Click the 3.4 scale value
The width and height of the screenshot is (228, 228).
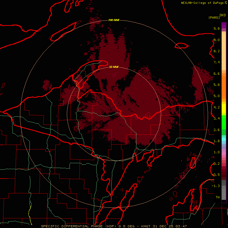[x=217, y=119]
